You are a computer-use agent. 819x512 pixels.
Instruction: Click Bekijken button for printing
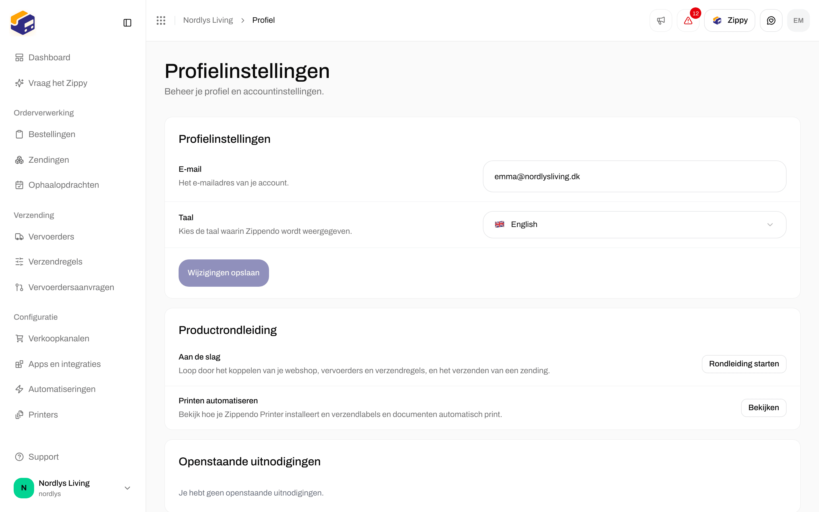764,408
